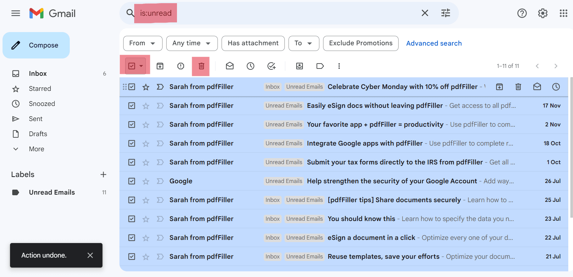Open the Unread Emails label
Viewport: 573px width, 277px height.
52,192
